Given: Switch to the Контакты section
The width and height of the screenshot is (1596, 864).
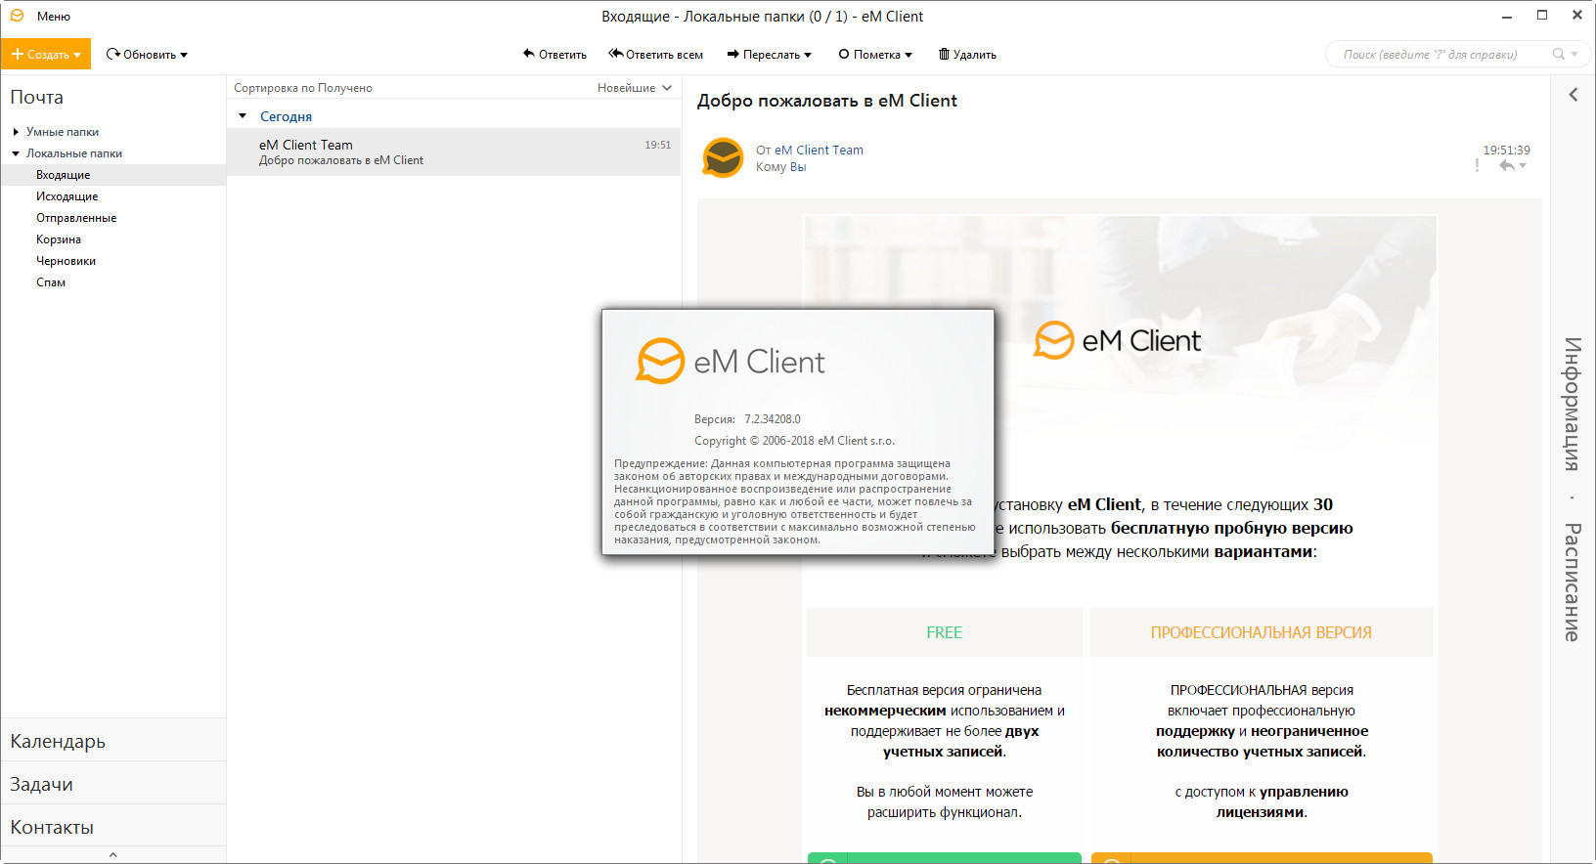Looking at the screenshot, I should coord(113,827).
